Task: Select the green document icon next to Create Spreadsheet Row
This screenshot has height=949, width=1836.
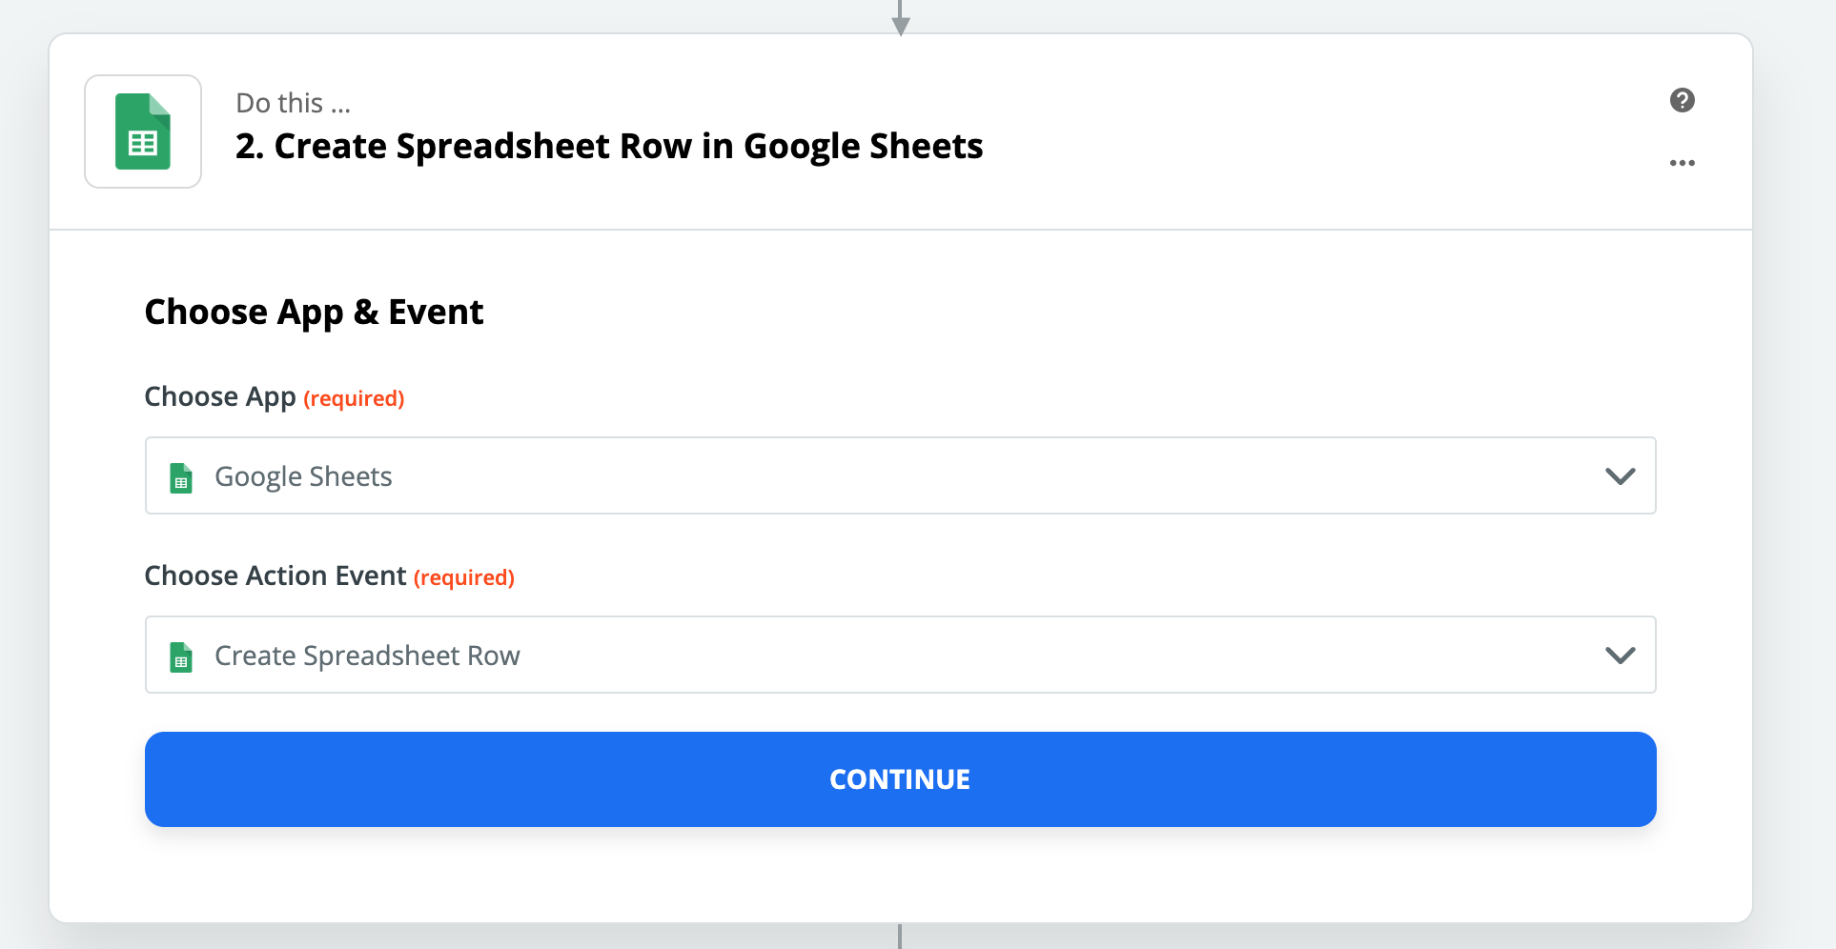Action: (x=180, y=656)
